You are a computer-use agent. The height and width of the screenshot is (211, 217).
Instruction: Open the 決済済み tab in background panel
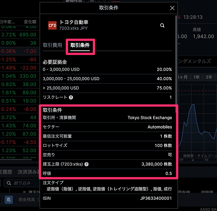pos(29,172)
